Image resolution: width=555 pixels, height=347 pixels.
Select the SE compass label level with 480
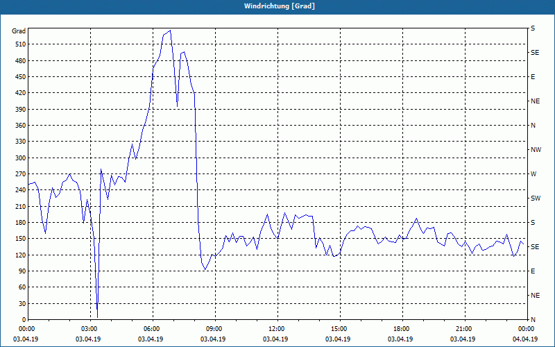pyautogui.click(x=535, y=53)
